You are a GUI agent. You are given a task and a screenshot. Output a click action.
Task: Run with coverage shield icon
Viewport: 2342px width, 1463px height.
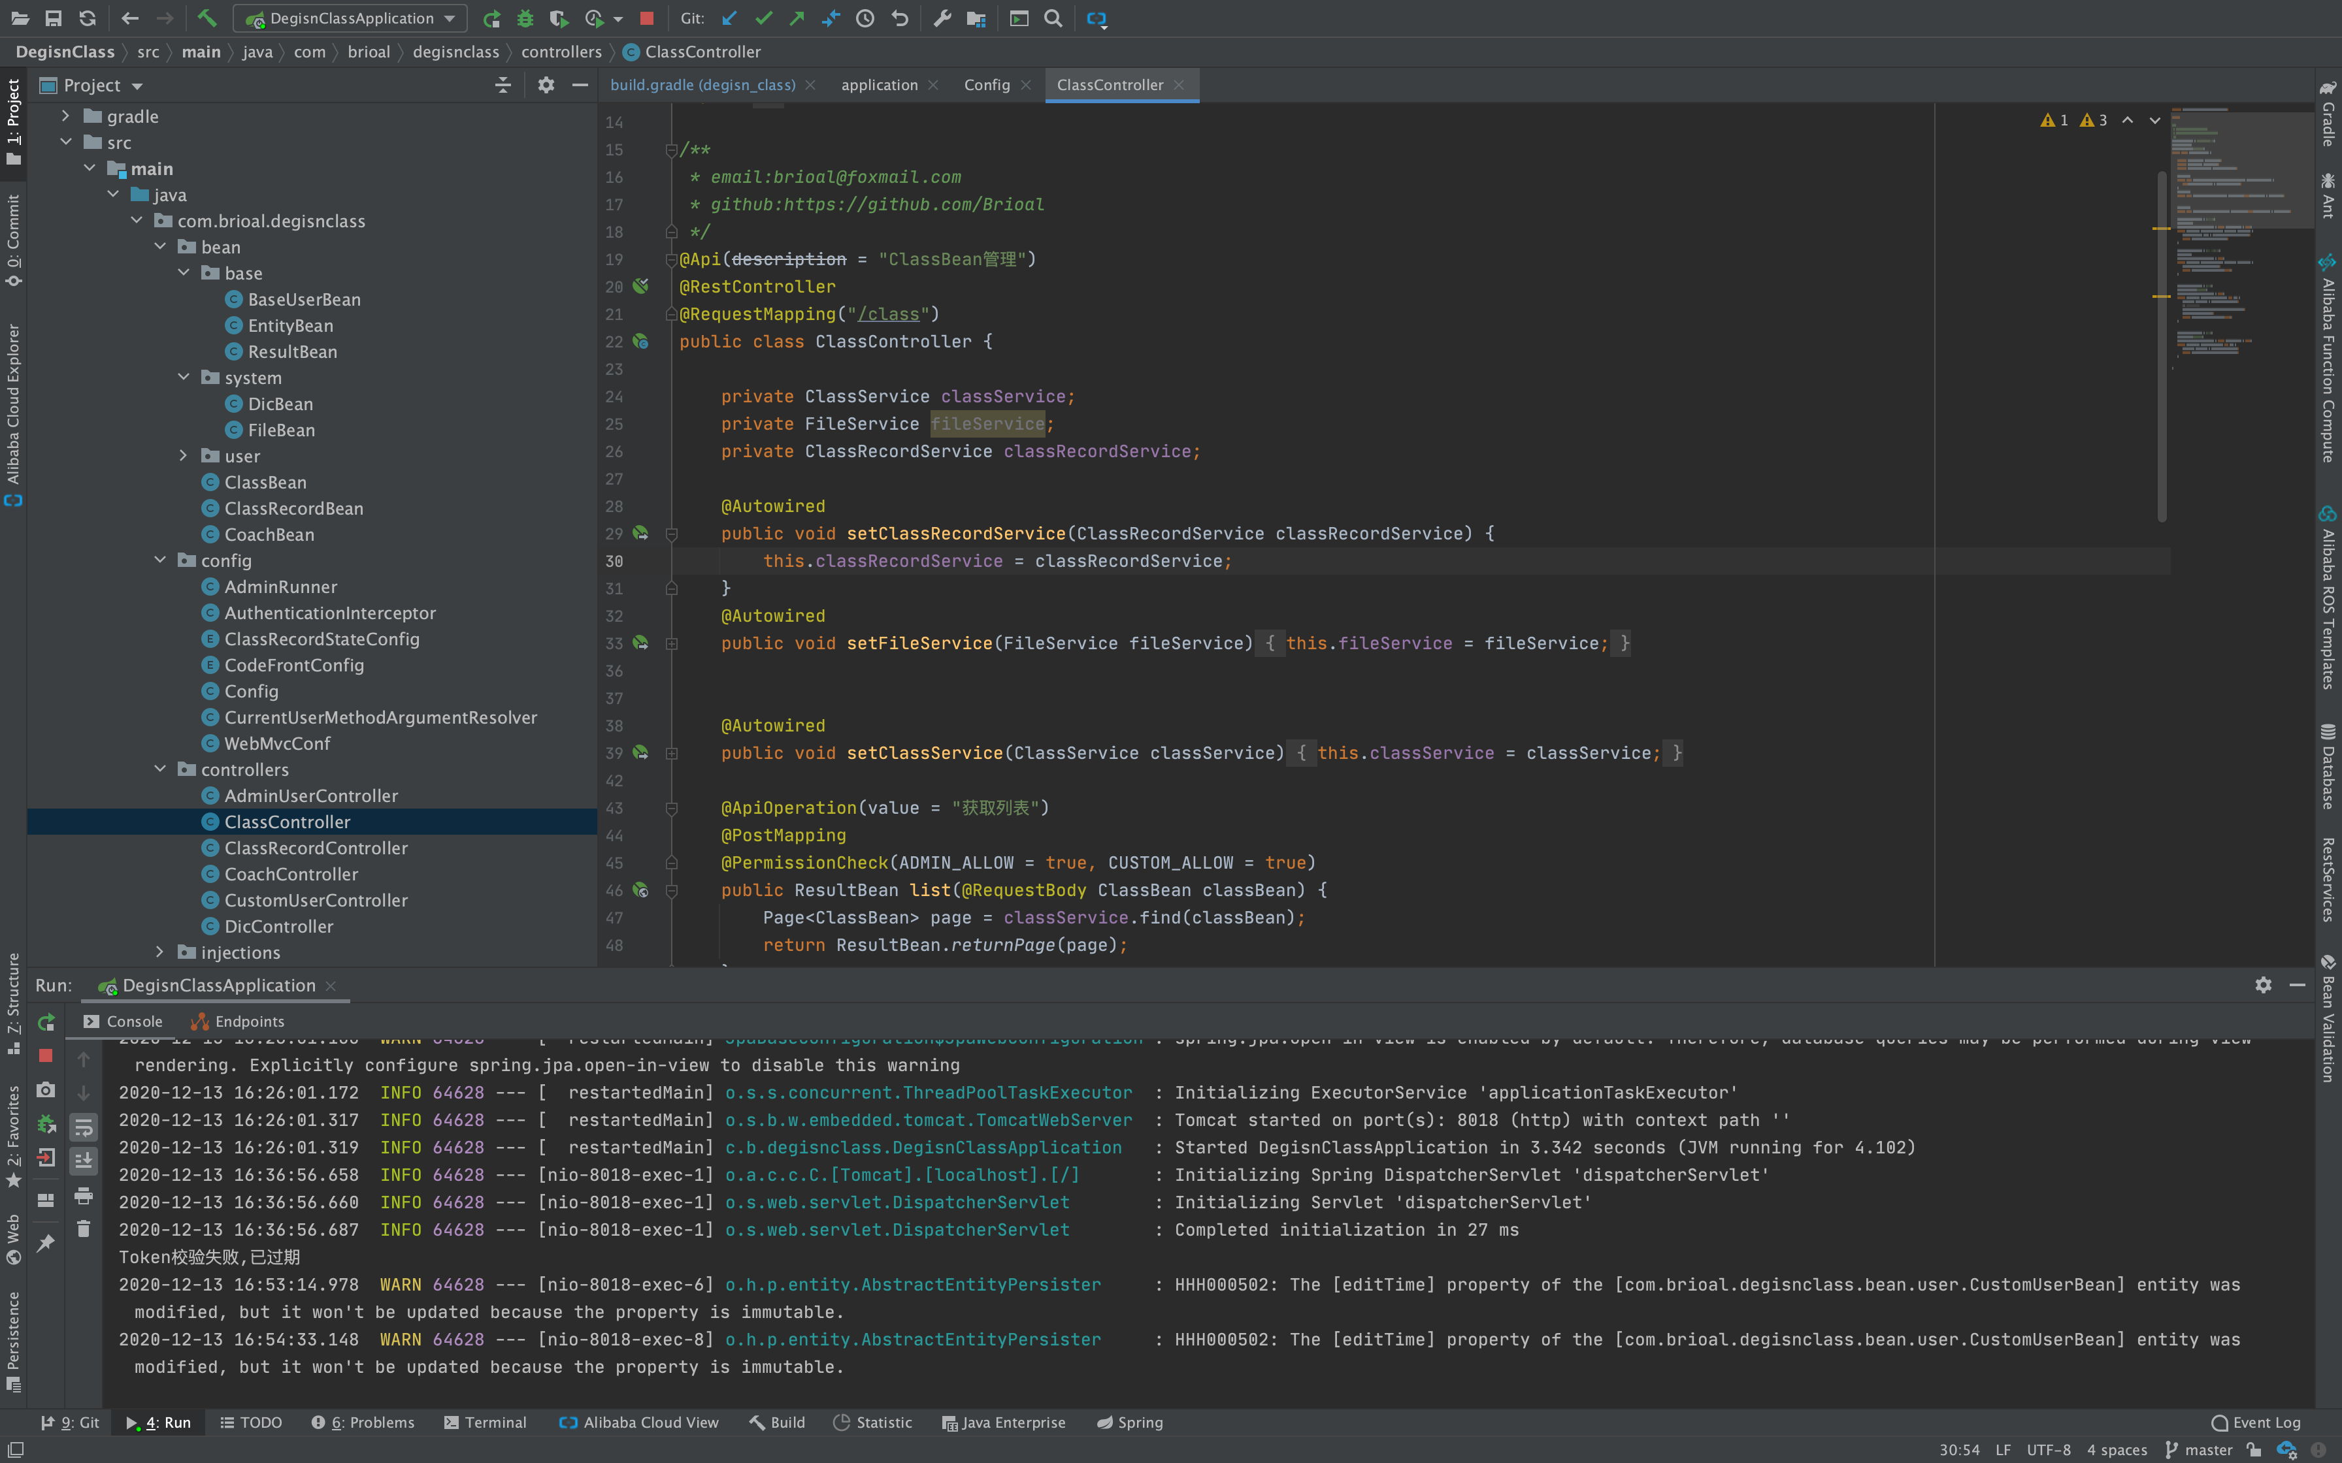tap(559, 18)
